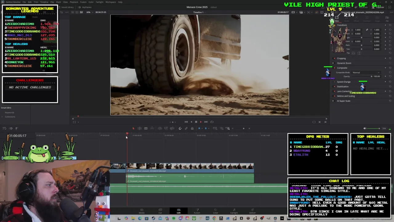Expand the Dynamic Zoom section
Image resolution: width=394 pixels, height=222 pixels.
point(344,63)
